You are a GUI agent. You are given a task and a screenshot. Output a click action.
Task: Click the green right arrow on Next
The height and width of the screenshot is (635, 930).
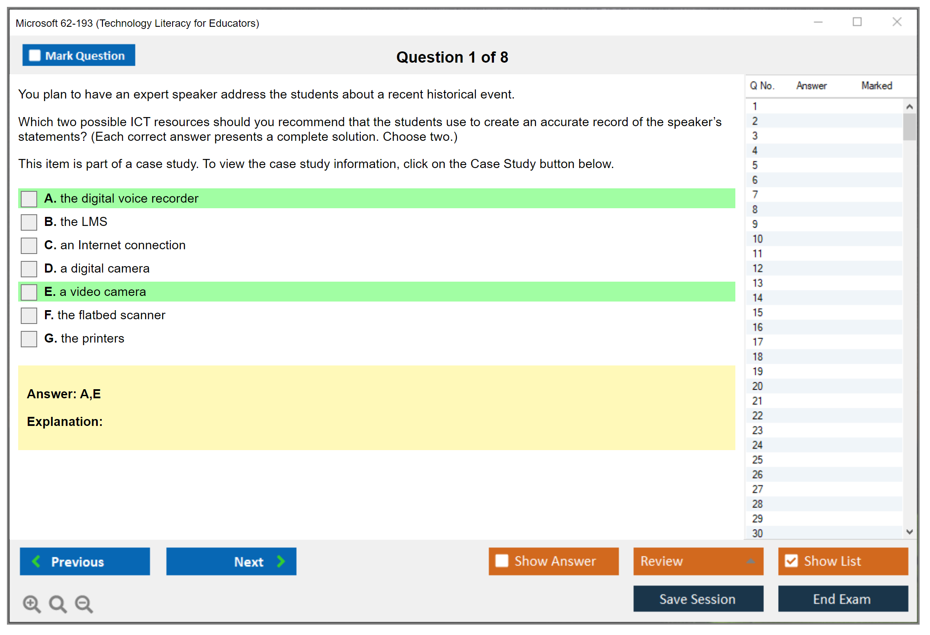281,561
